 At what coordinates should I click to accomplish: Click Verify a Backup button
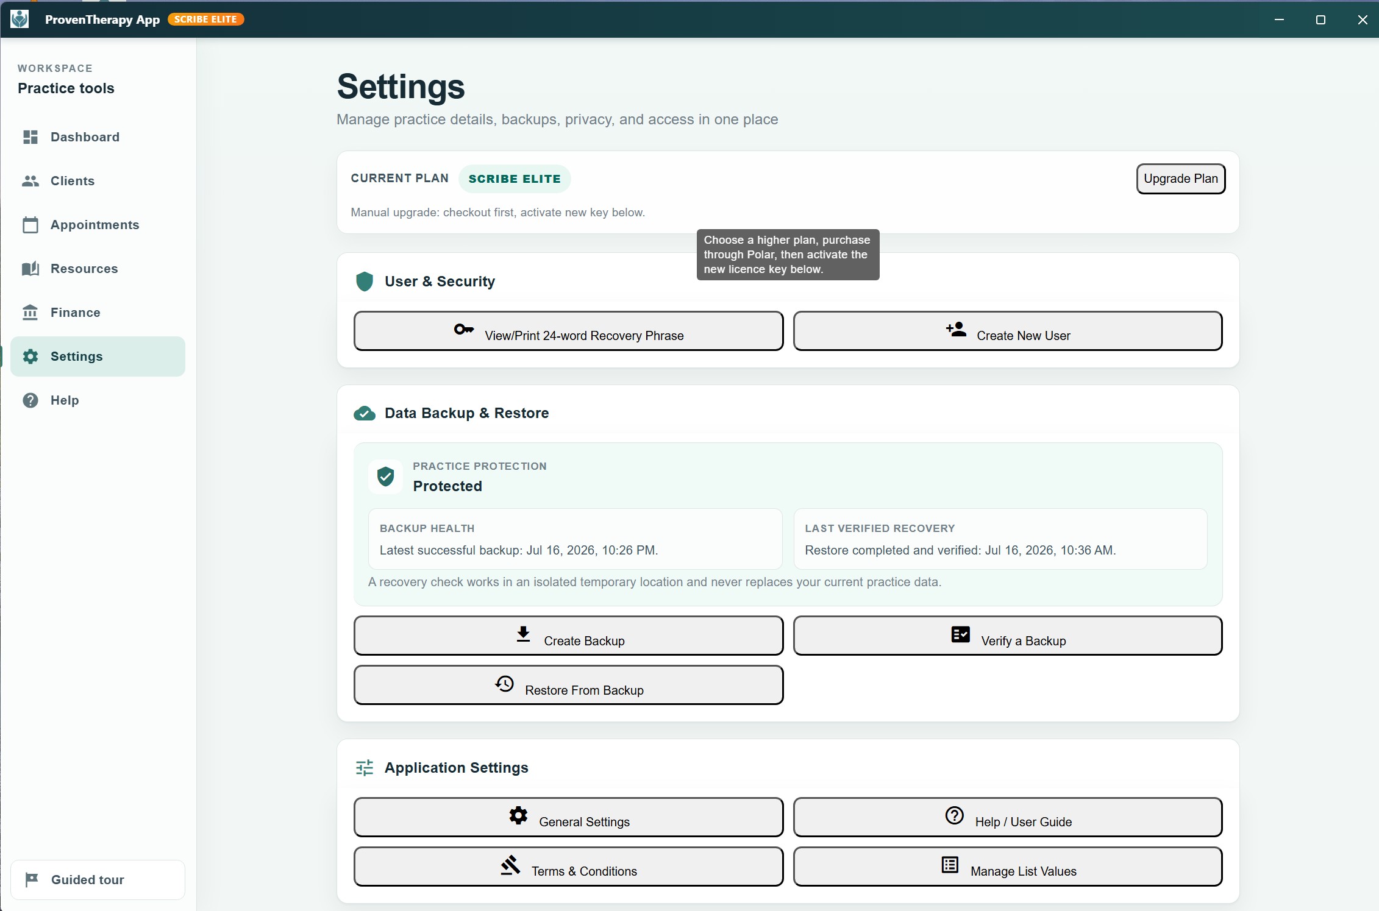1008,636
